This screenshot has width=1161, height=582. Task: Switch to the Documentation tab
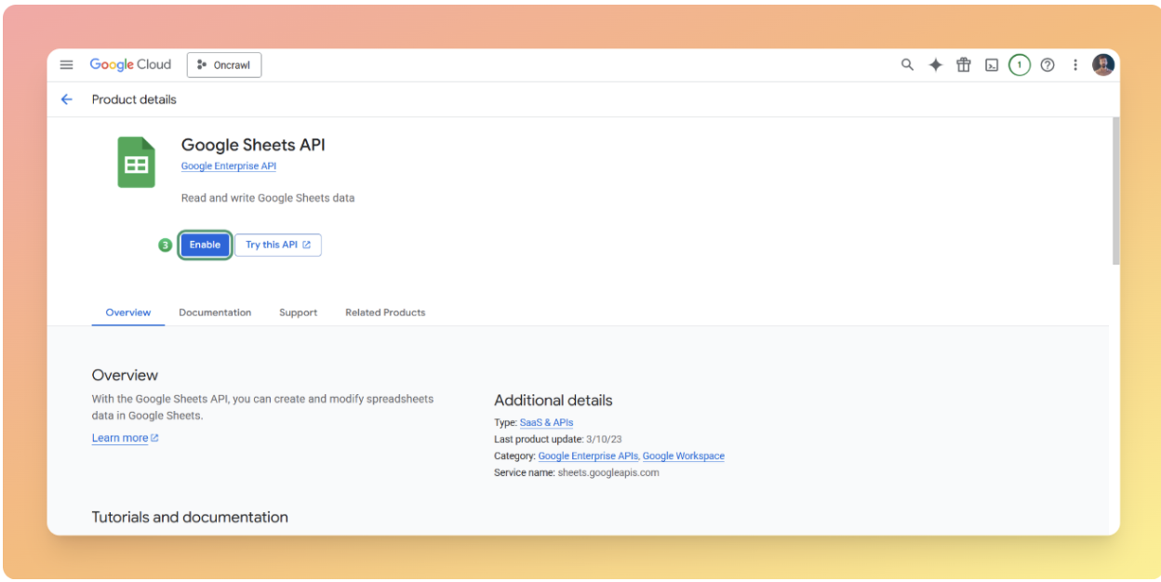pyautogui.click(x=215, y=312)
